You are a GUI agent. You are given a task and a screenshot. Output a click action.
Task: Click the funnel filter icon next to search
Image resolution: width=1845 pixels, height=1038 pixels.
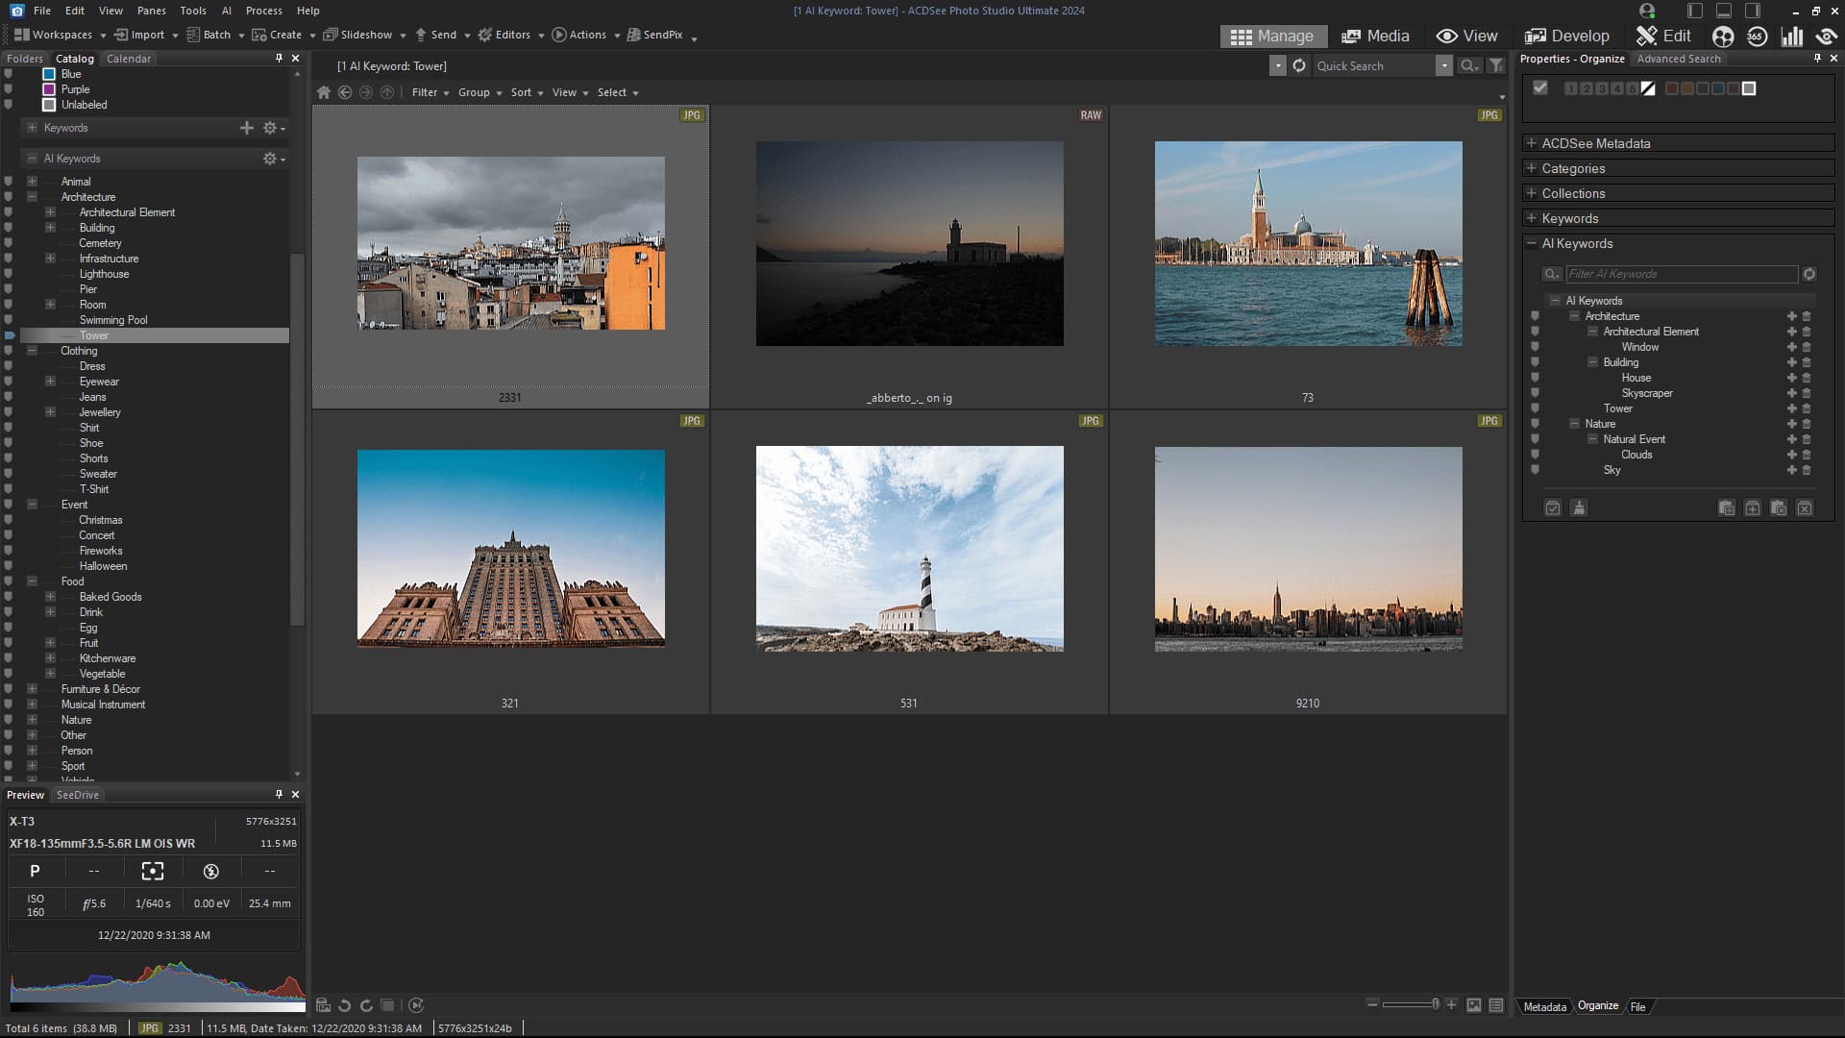pos(1495,65)
